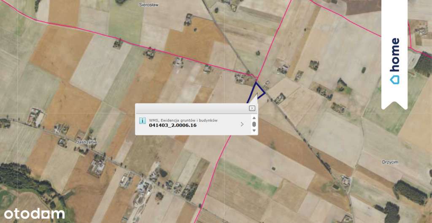Click the popup scrollbar up arrow
Screen dimensions: 432x223
coord(254,118)
